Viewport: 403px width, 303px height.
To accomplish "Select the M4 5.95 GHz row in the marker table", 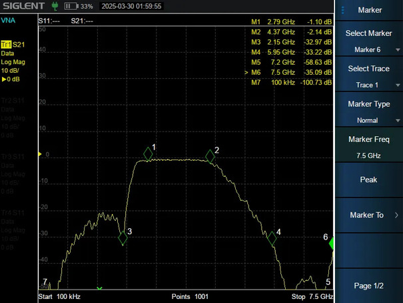I will pos(292,52).
